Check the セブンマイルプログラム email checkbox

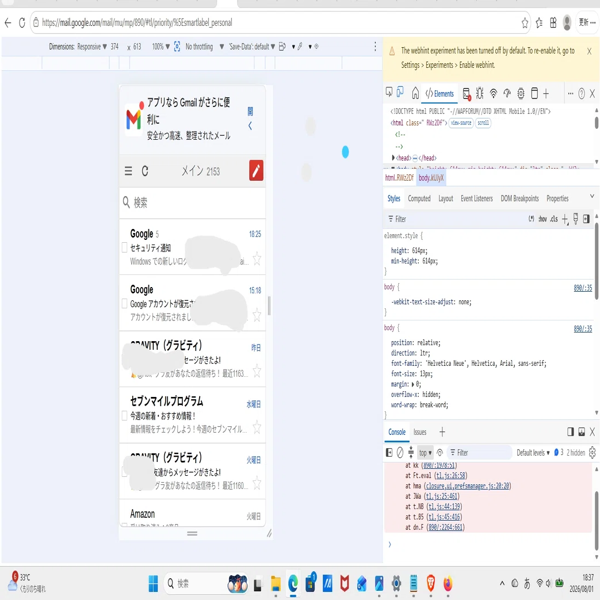(124, 415)
